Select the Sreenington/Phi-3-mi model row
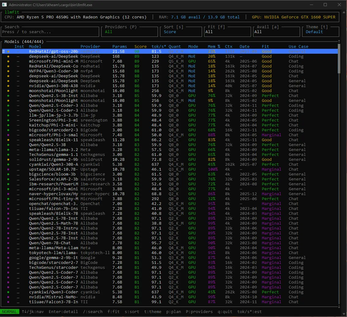The image size is (347, 317). click(x=170, y=120)
